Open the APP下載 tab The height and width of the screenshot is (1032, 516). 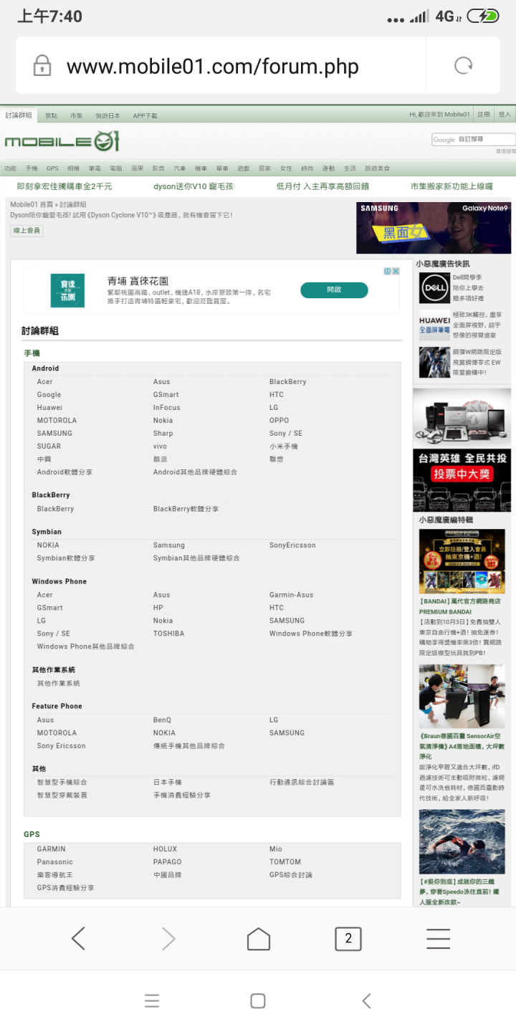coord(145,115)
